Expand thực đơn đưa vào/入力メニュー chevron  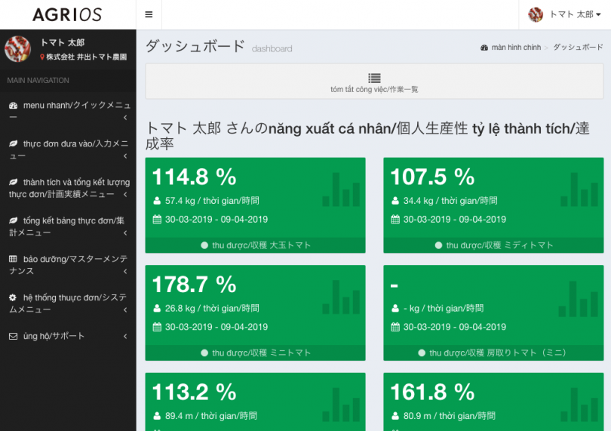pyautogui.click(x=125, y=156)
